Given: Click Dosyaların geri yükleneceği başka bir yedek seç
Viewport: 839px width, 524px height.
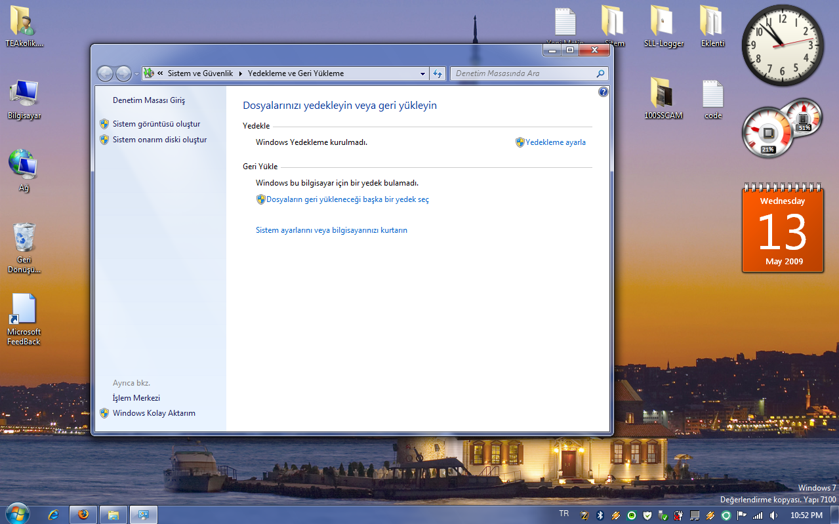Looking at the screenshot, I should coord(348,199).
